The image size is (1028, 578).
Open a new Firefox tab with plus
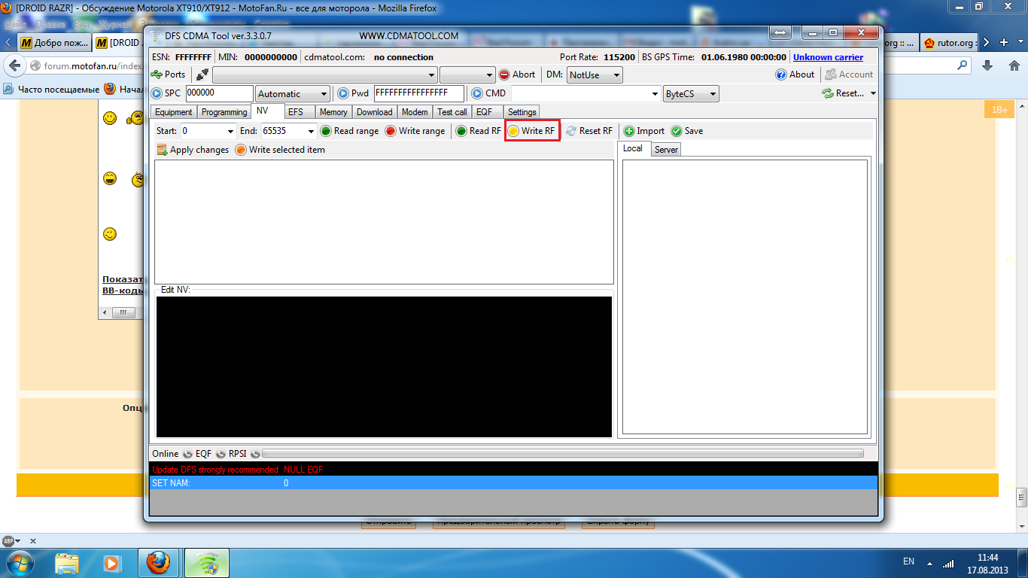coord(1004,43)
